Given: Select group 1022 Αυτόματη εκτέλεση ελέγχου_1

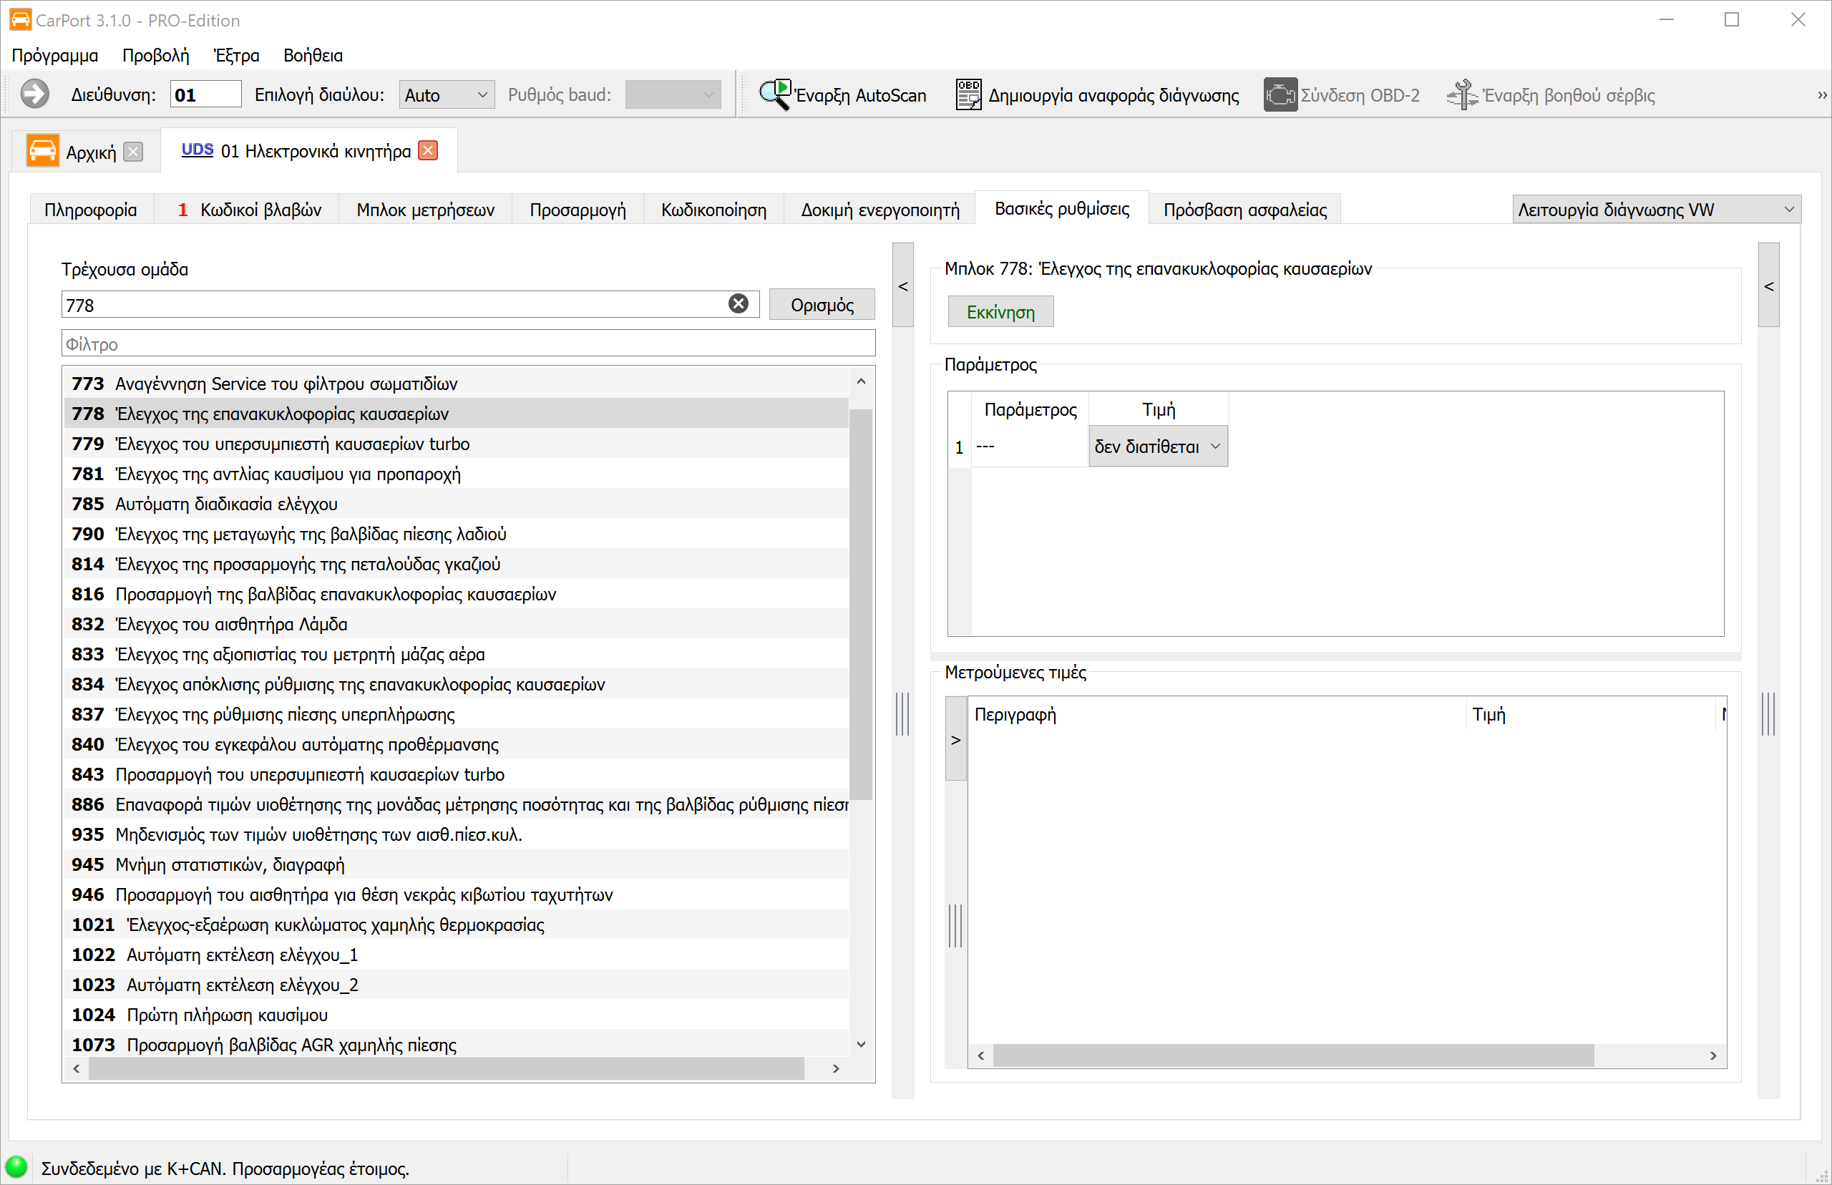Looking at the screenshot, I should coord(457,954).
